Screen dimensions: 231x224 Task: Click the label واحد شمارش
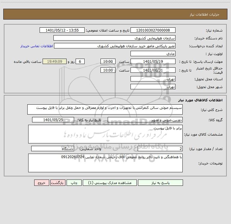[90, 149]
